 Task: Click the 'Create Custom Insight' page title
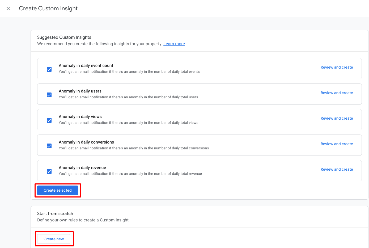[x=48, y=9]
